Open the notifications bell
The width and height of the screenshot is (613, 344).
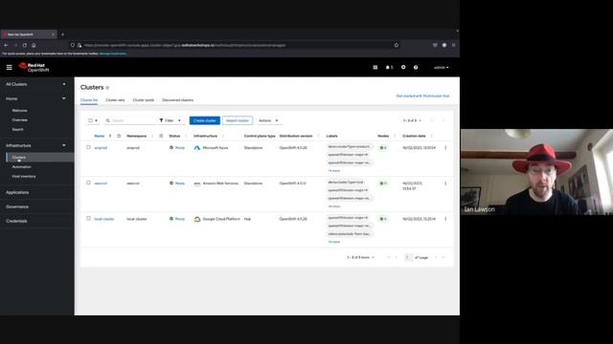click(389, 68)
